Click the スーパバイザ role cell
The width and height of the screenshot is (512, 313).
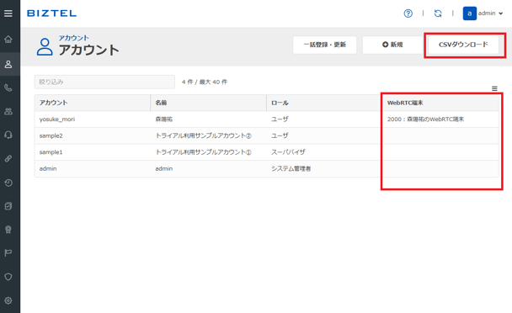324,152
